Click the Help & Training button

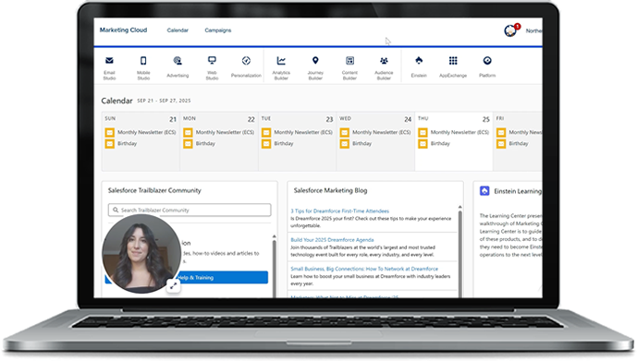click(187, 277)
